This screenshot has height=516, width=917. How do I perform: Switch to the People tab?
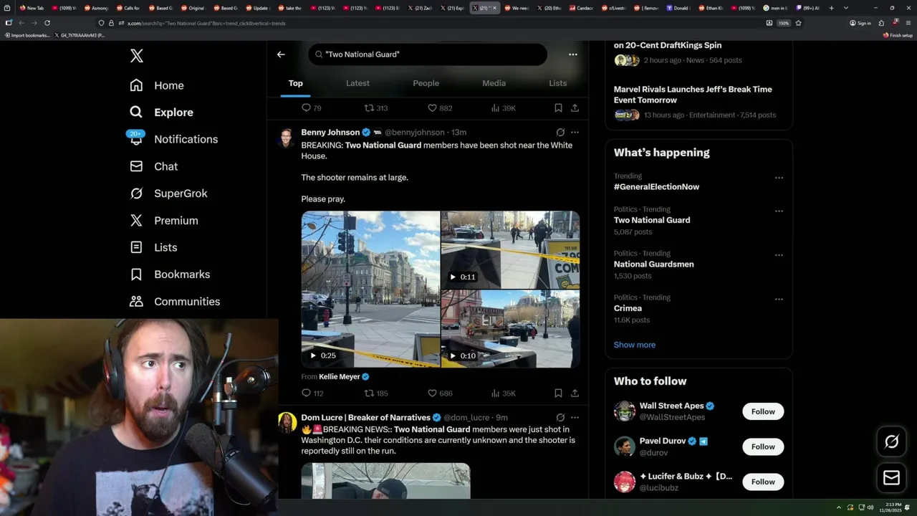coord(426,83)
